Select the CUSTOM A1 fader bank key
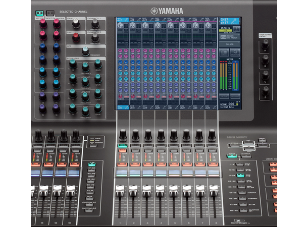 pos(89,204)
